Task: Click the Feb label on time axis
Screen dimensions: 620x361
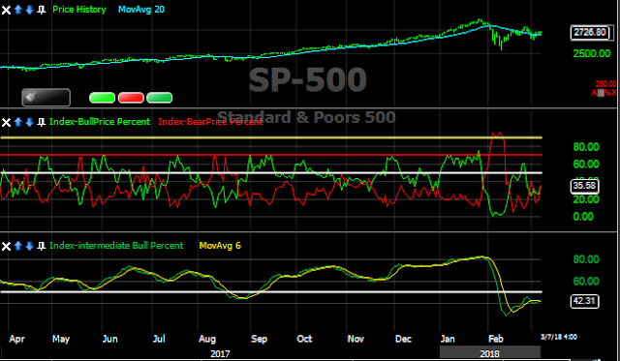Action: 495,339
